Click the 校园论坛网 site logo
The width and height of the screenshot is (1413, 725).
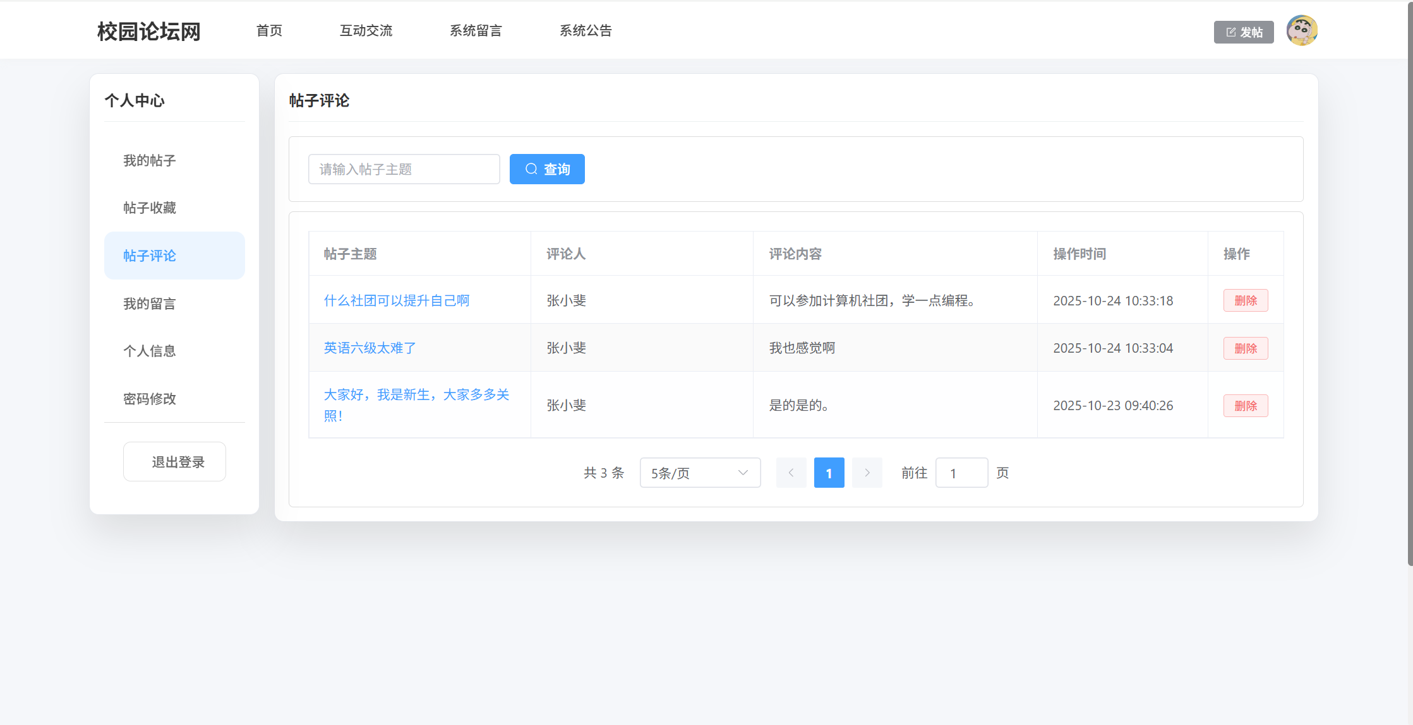pos(149,31)
